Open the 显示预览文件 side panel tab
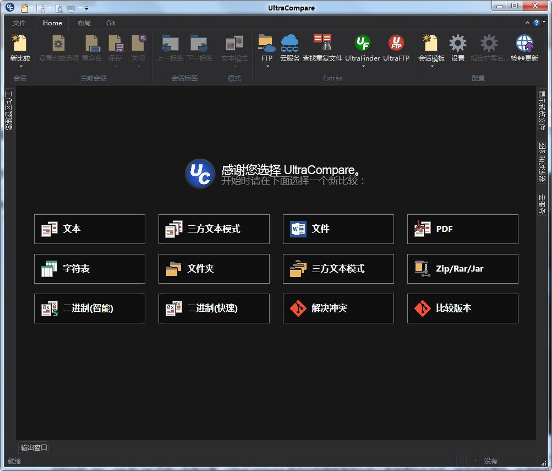552x471 pixels. (x=542, y=110)
